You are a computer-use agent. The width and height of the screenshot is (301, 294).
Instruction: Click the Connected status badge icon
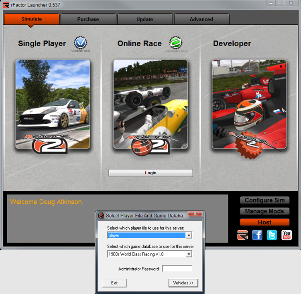pyautogui.click(x=176, y=43)
